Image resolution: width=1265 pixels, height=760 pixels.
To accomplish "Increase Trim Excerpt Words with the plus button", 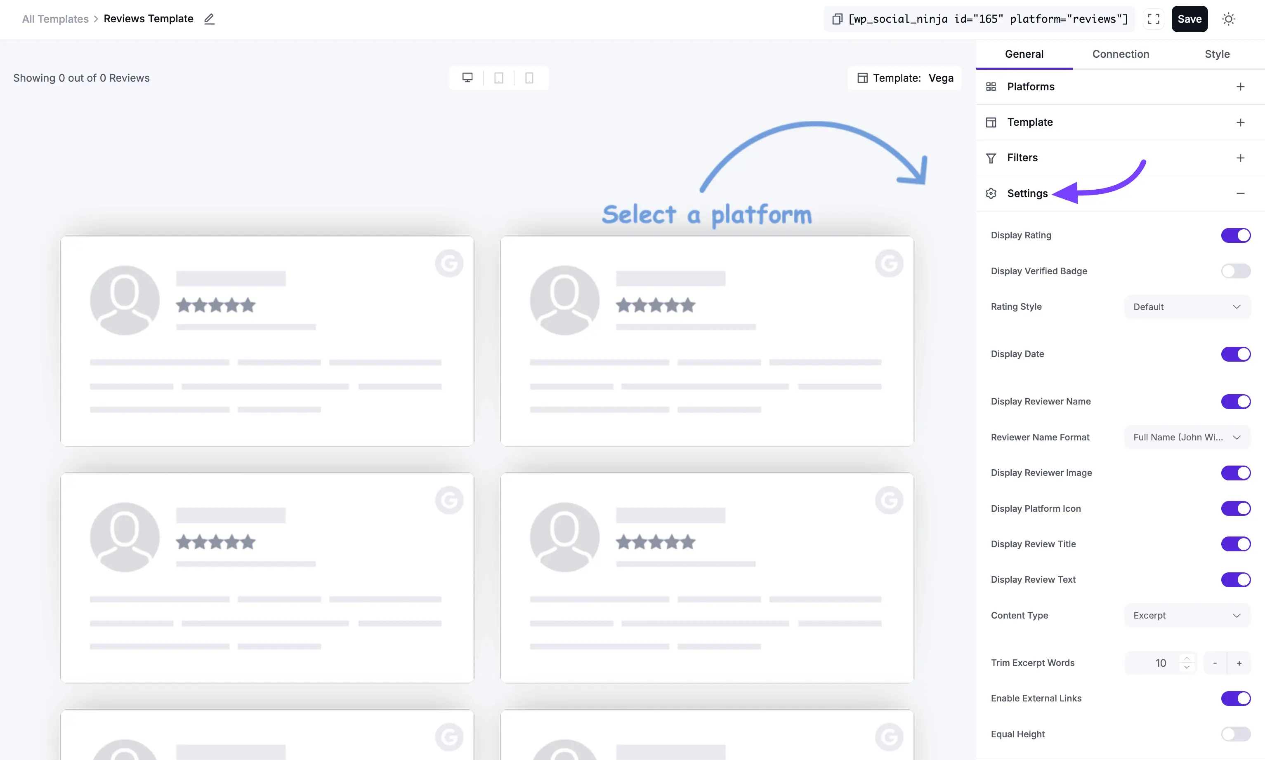I will (1240, 663).
